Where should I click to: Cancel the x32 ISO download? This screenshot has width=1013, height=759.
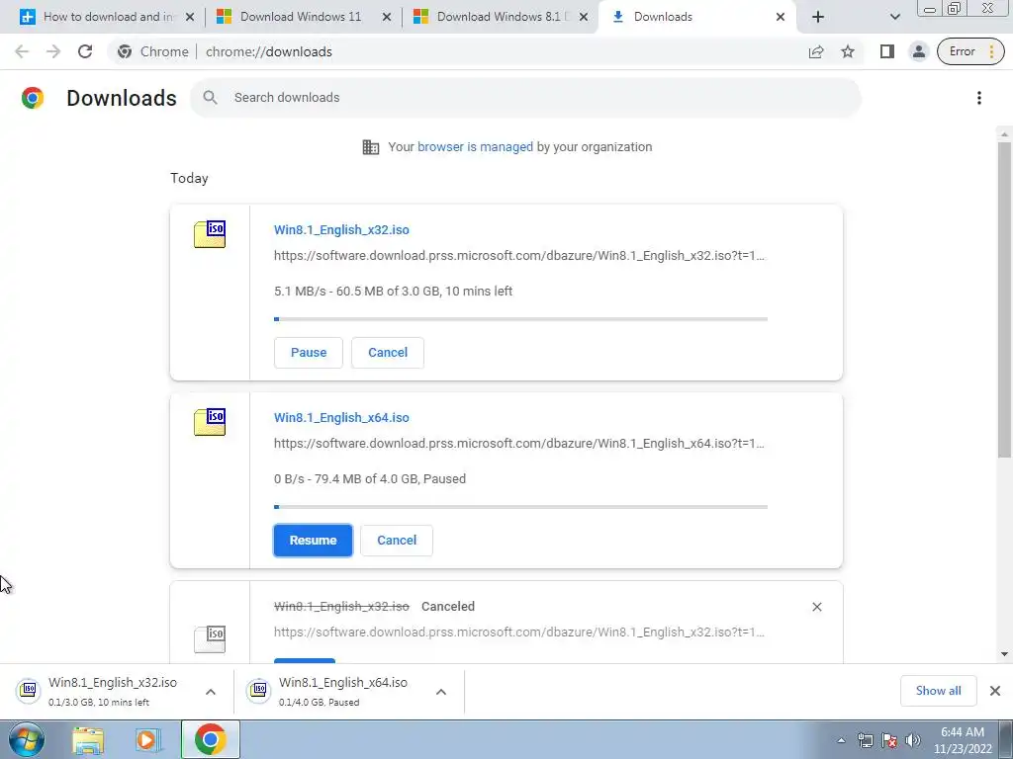tap(388, 353)
